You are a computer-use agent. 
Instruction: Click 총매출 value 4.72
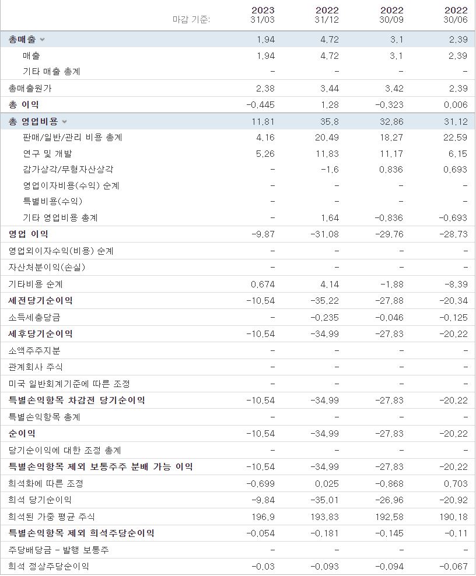[330, 39]
